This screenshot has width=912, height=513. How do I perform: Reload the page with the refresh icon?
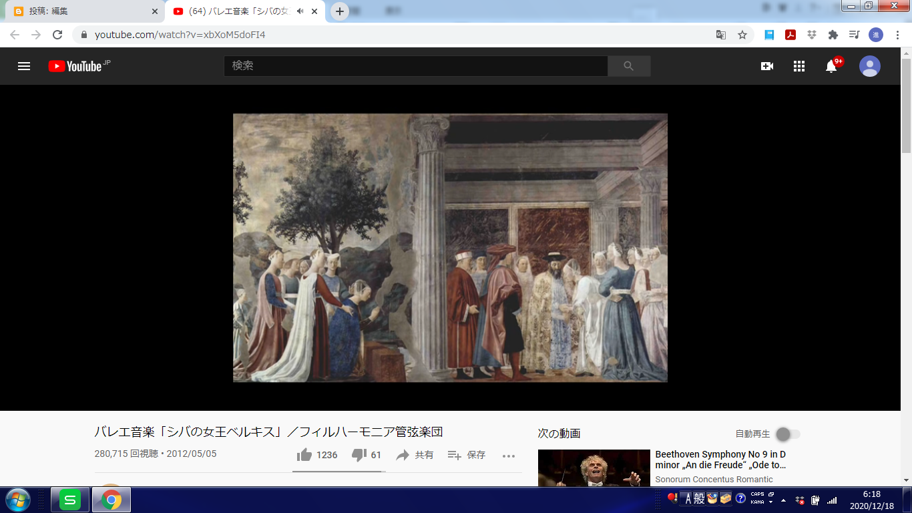tap(57, 35)
